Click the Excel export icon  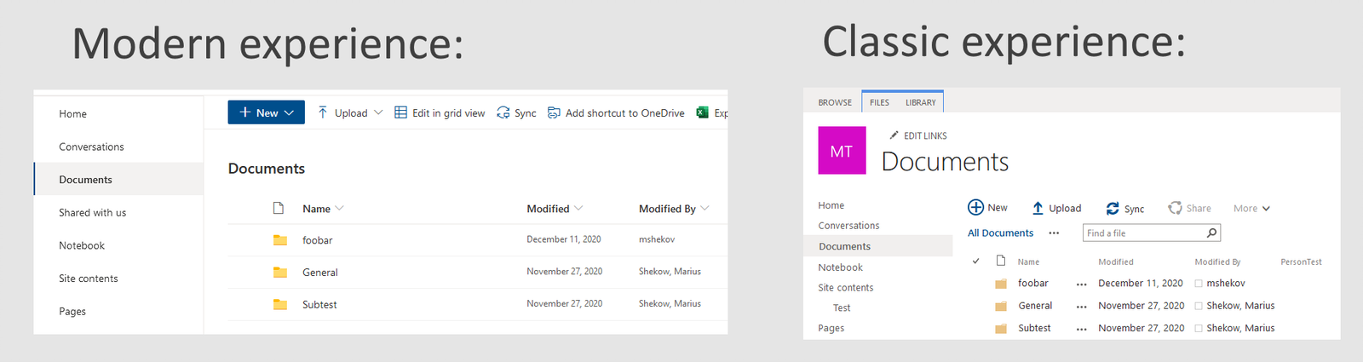coord(703,112)
